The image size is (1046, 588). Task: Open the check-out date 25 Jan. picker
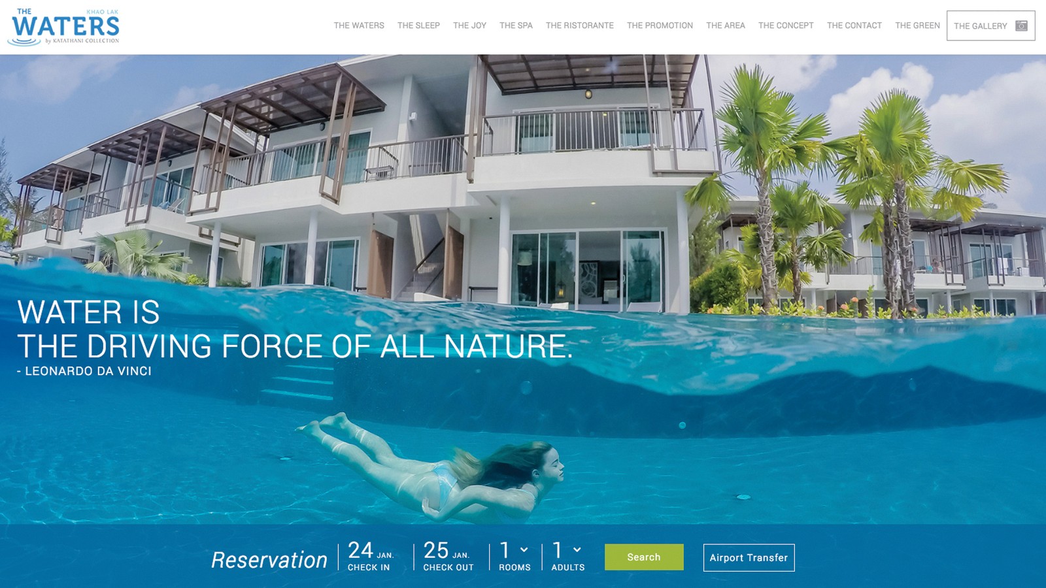pos(448,557)
